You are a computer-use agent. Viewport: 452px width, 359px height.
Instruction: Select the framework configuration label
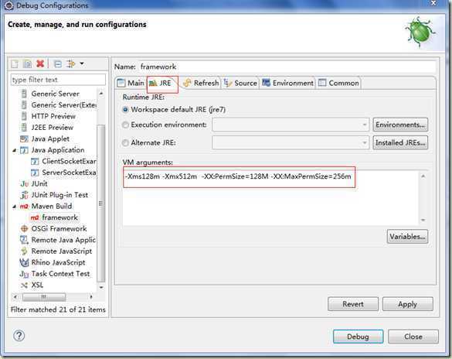point(59,217)
